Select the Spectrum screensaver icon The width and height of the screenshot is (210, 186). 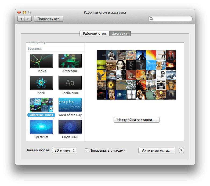pyautogui.click(x=41, y=127)
